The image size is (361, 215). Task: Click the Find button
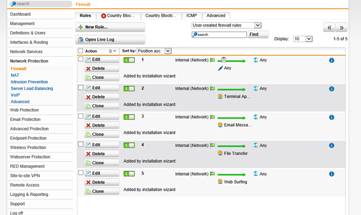pyautogui.click(x=258, y=35)
